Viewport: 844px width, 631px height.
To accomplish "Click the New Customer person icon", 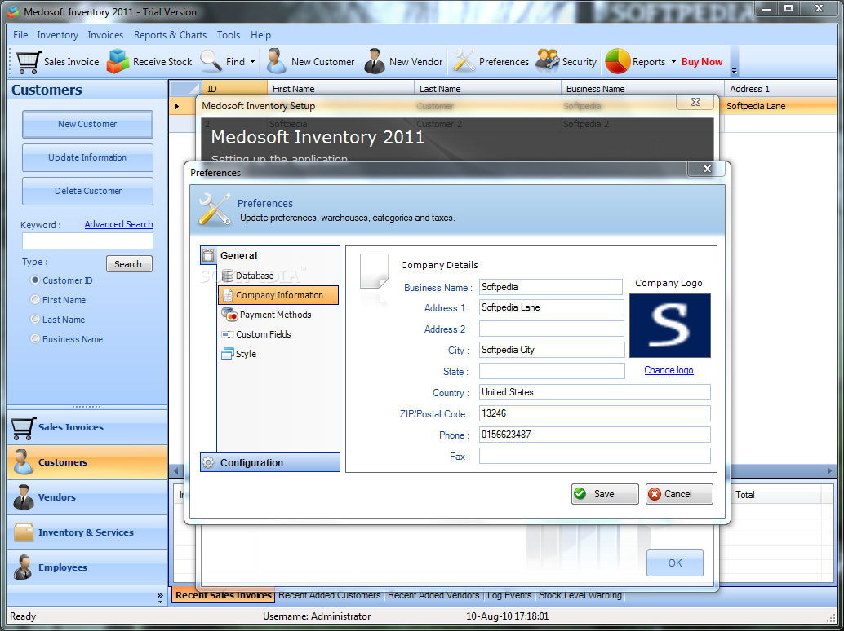I will (x=276, y=61).
